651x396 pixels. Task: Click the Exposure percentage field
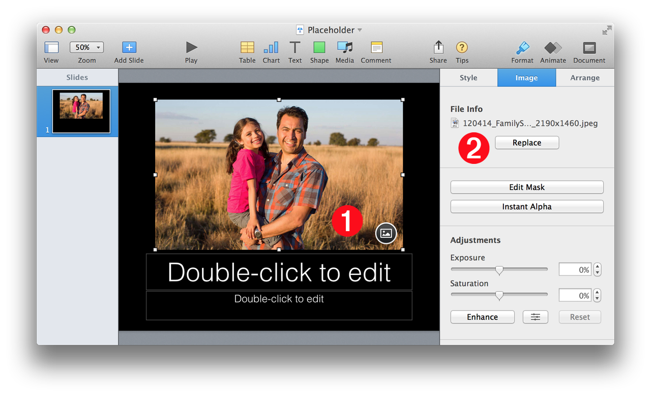pos(575,270)
